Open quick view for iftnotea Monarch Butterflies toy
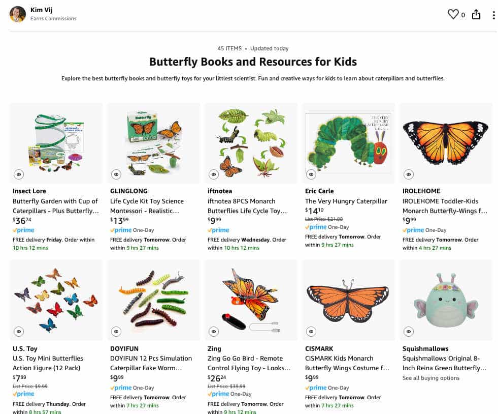 (x=214, y=174)
